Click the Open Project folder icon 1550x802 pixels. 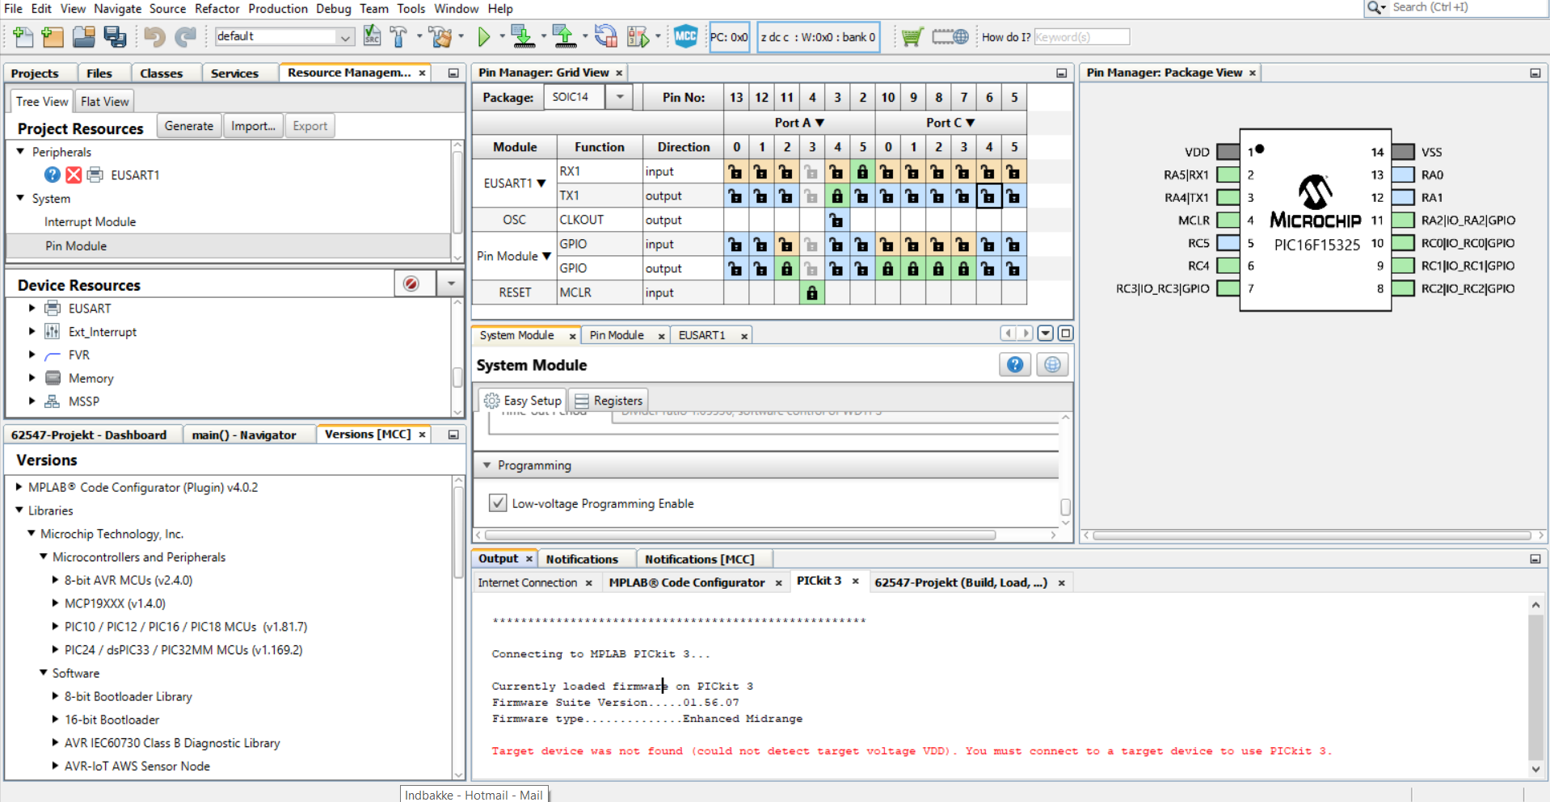pyautogui.click(x=83, y=36)
